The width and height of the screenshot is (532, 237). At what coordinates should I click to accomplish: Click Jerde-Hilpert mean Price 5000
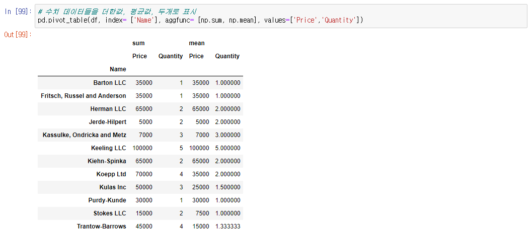click(202, 122)
